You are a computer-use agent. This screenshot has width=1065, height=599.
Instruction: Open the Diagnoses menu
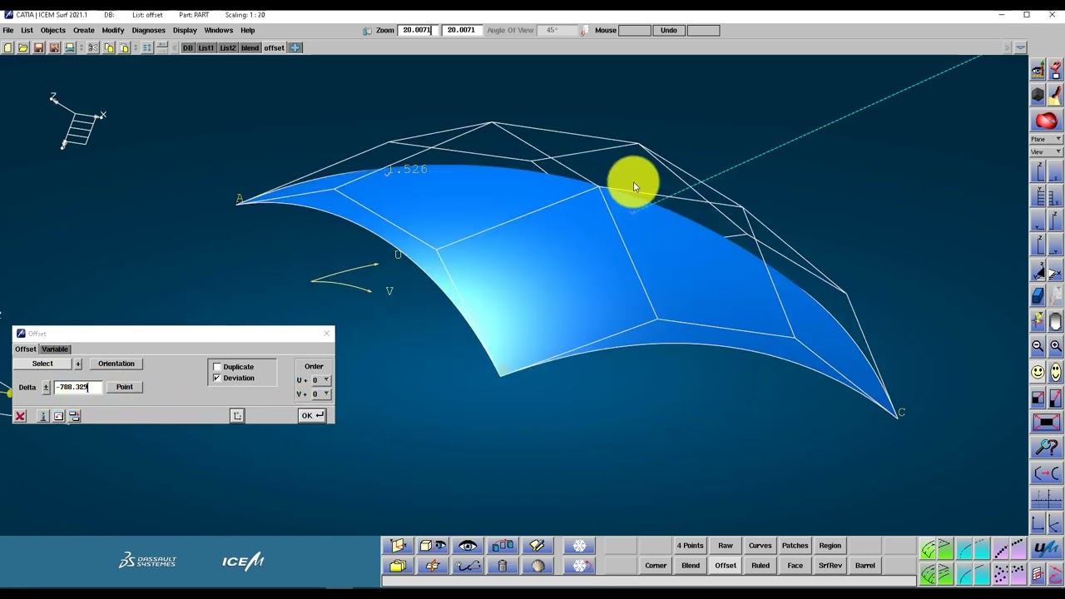(148, 30)
